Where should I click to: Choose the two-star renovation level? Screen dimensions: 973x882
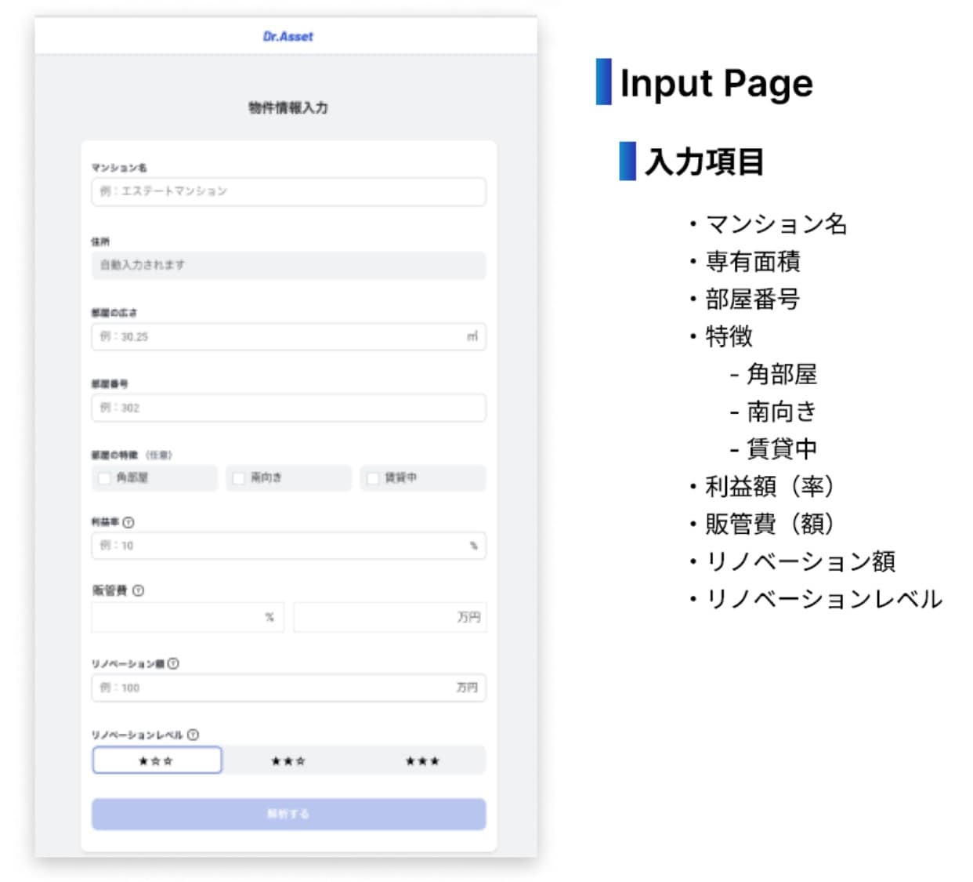coord(288,760)
